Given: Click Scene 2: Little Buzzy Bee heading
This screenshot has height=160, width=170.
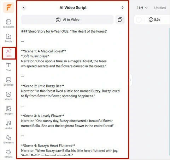Looking at the screenshot, I should [x=43, y=86].
